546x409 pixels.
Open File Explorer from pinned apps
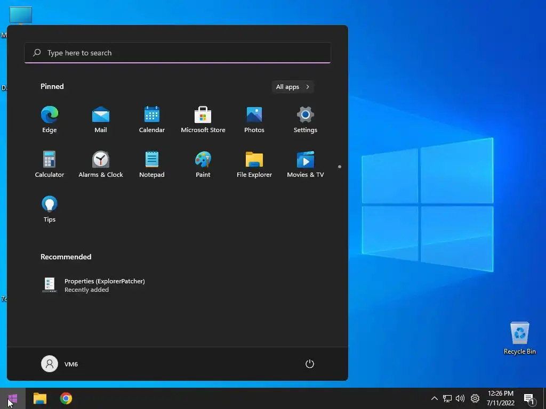tap(254, 165)
